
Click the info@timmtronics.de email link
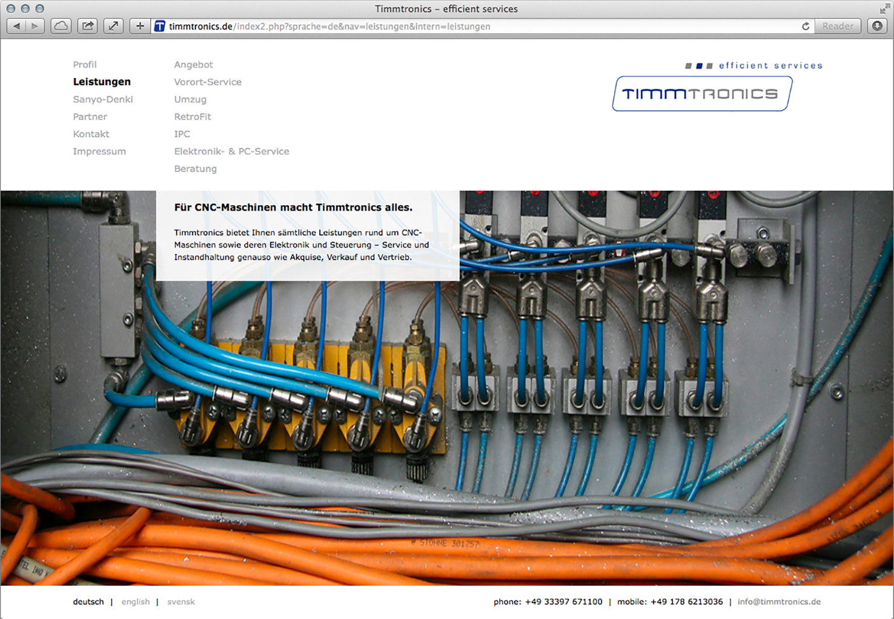[x=779, y=602]
